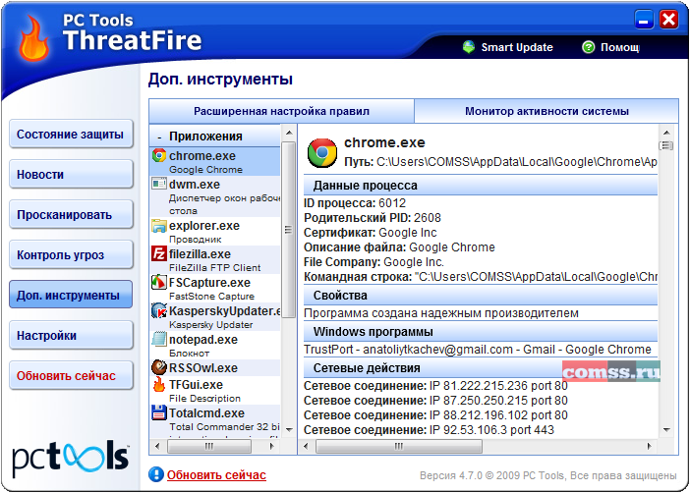Open Настройки section
Image resolution: width=690 pixels, height=493 pixels.
point(71,336)
